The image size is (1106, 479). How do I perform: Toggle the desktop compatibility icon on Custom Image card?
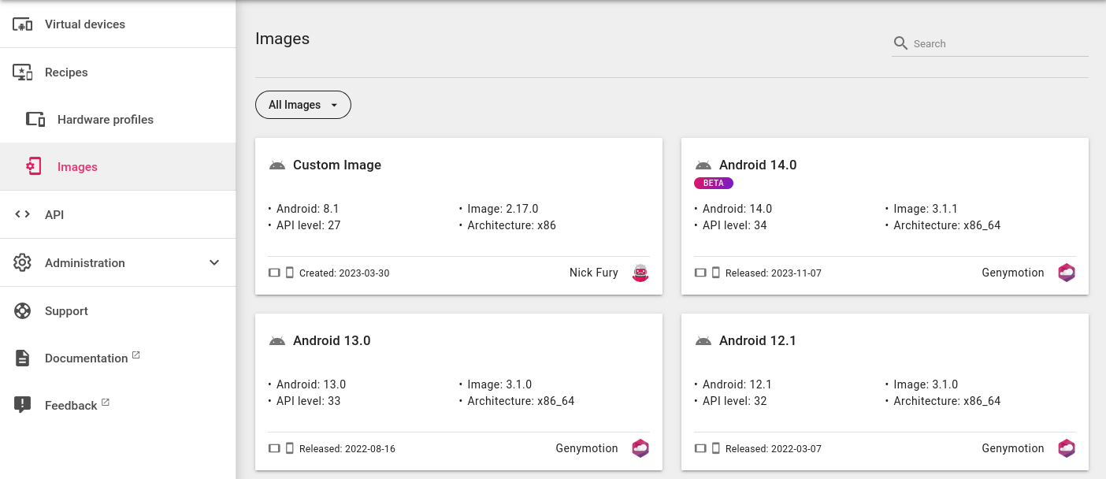click(x=274, y=272)
